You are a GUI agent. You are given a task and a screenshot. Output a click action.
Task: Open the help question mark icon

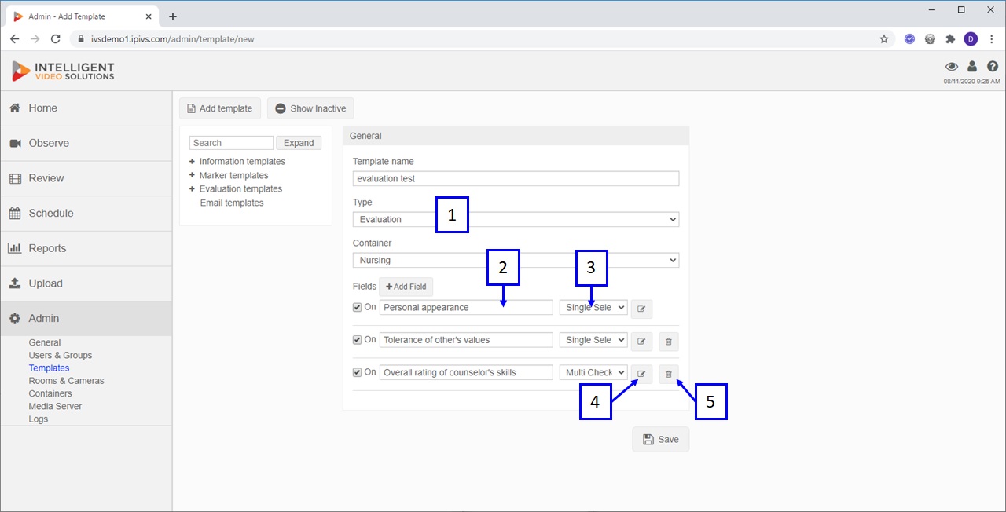(x=993, y=67)
